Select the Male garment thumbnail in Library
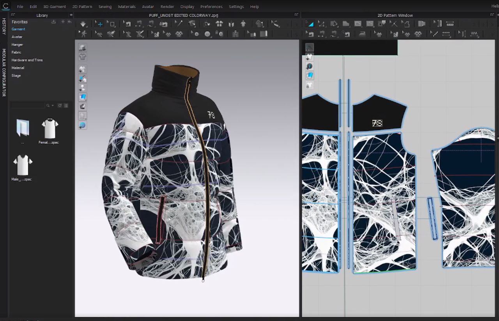This screenshot has height=321, width=499. (x=22, y=166)
